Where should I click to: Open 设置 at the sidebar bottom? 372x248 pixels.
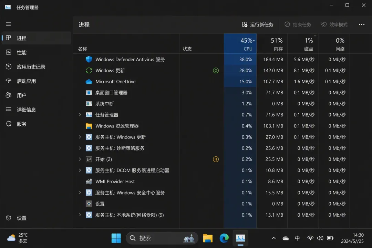pyautogui.click(x=36, y=218)
